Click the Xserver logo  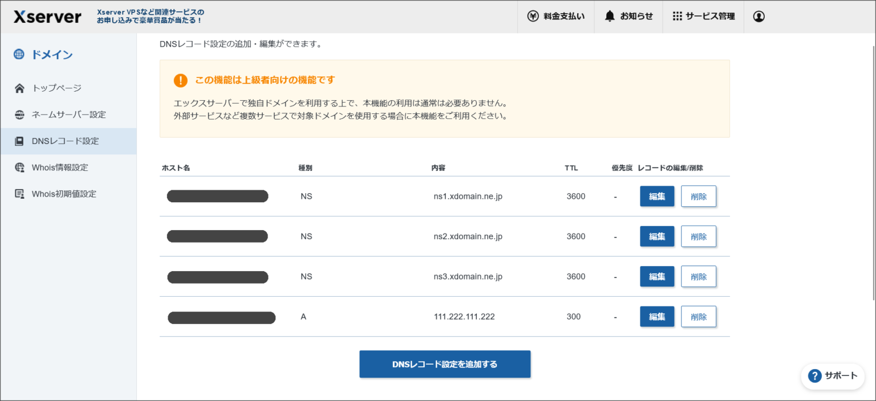point(47,17)
